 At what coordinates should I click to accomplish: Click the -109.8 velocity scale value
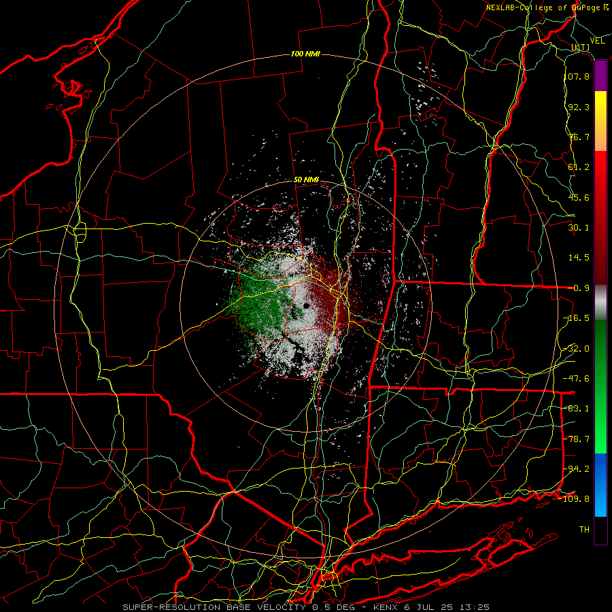[574, 499]
